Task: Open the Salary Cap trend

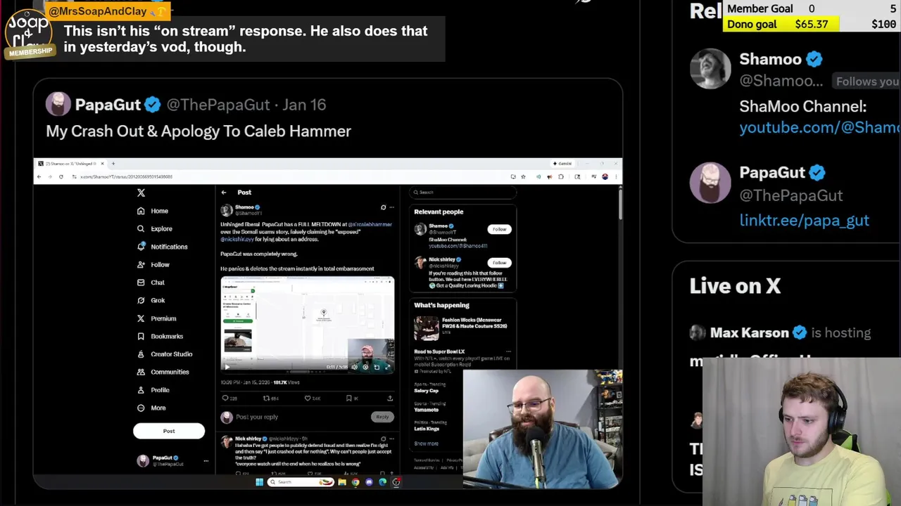Action: (427, 391)
